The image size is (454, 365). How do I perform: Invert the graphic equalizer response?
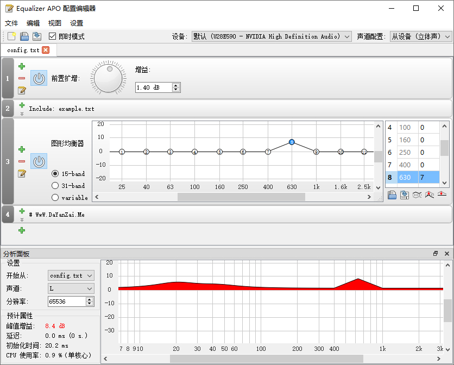416,194
